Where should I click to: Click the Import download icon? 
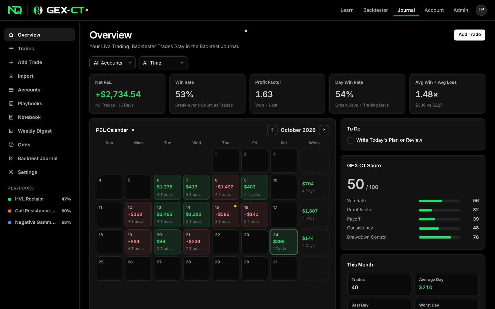point(11,76)
